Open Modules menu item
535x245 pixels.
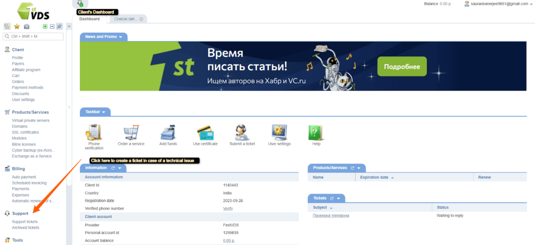[19, 138]
